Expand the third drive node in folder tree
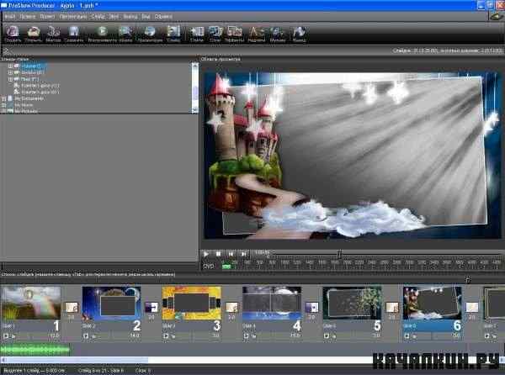The height and width of the screenshot is (375, 505). 10,79
